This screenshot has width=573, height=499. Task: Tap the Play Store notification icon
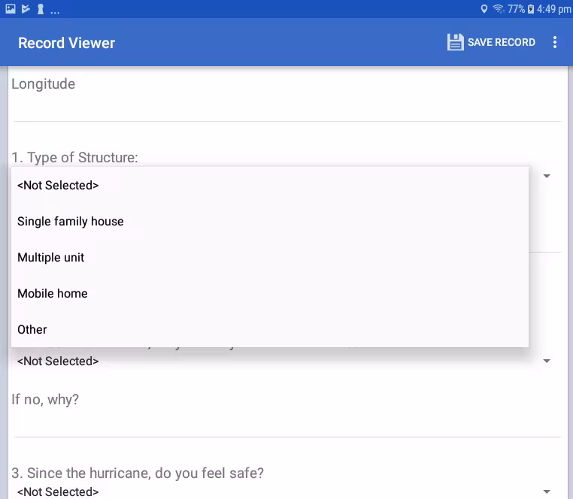click(x=26, y=9)
